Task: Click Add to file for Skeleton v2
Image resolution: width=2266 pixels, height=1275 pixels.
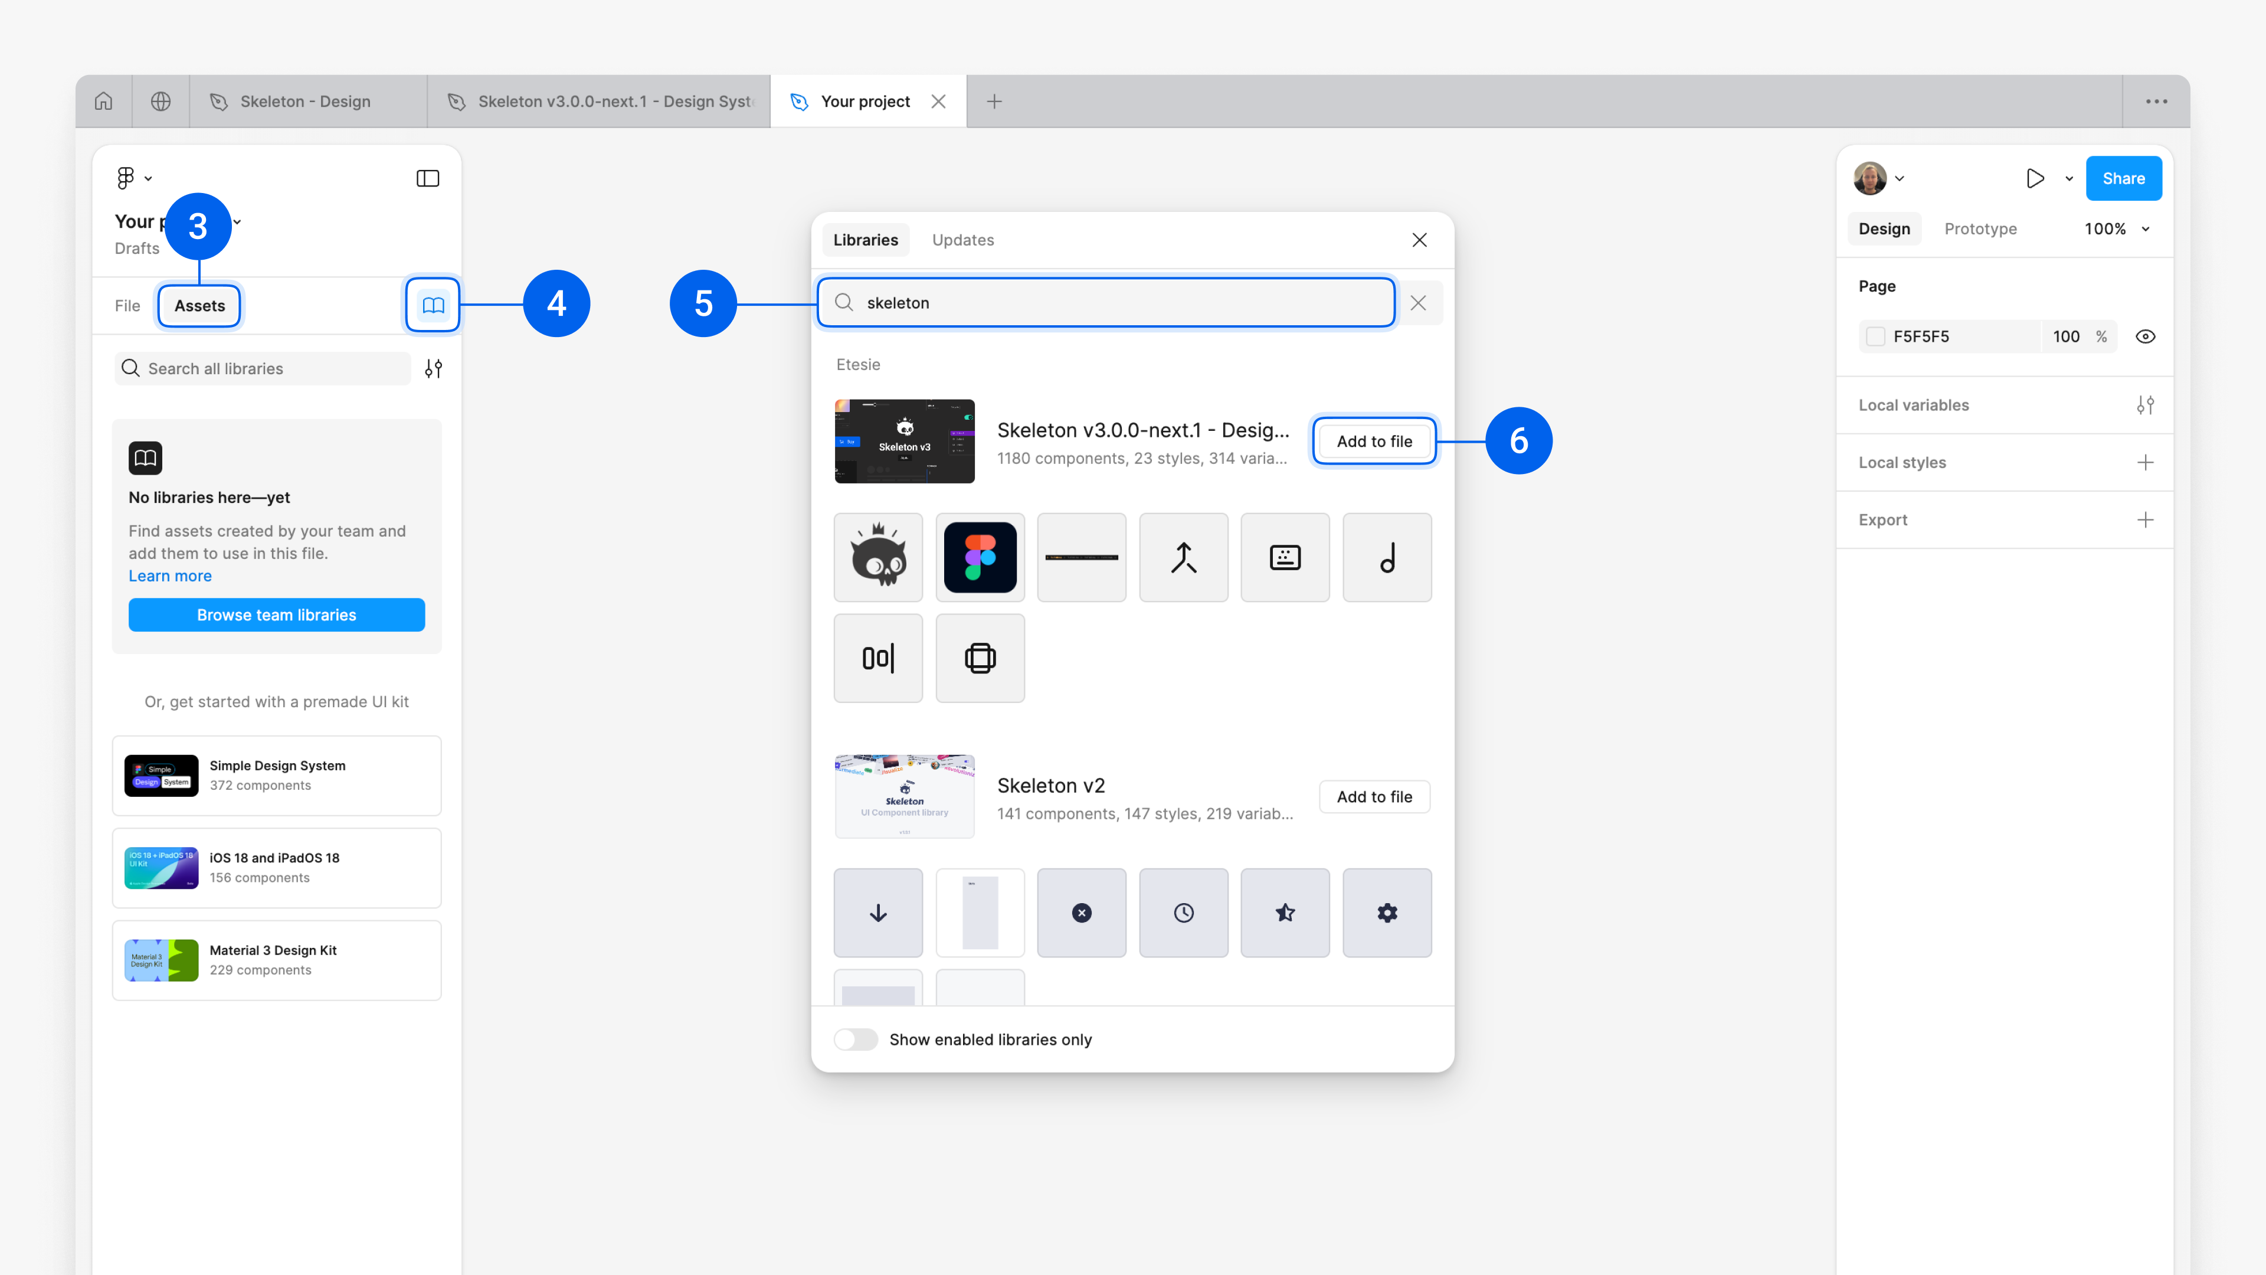Action: [x=1374, y=796]
